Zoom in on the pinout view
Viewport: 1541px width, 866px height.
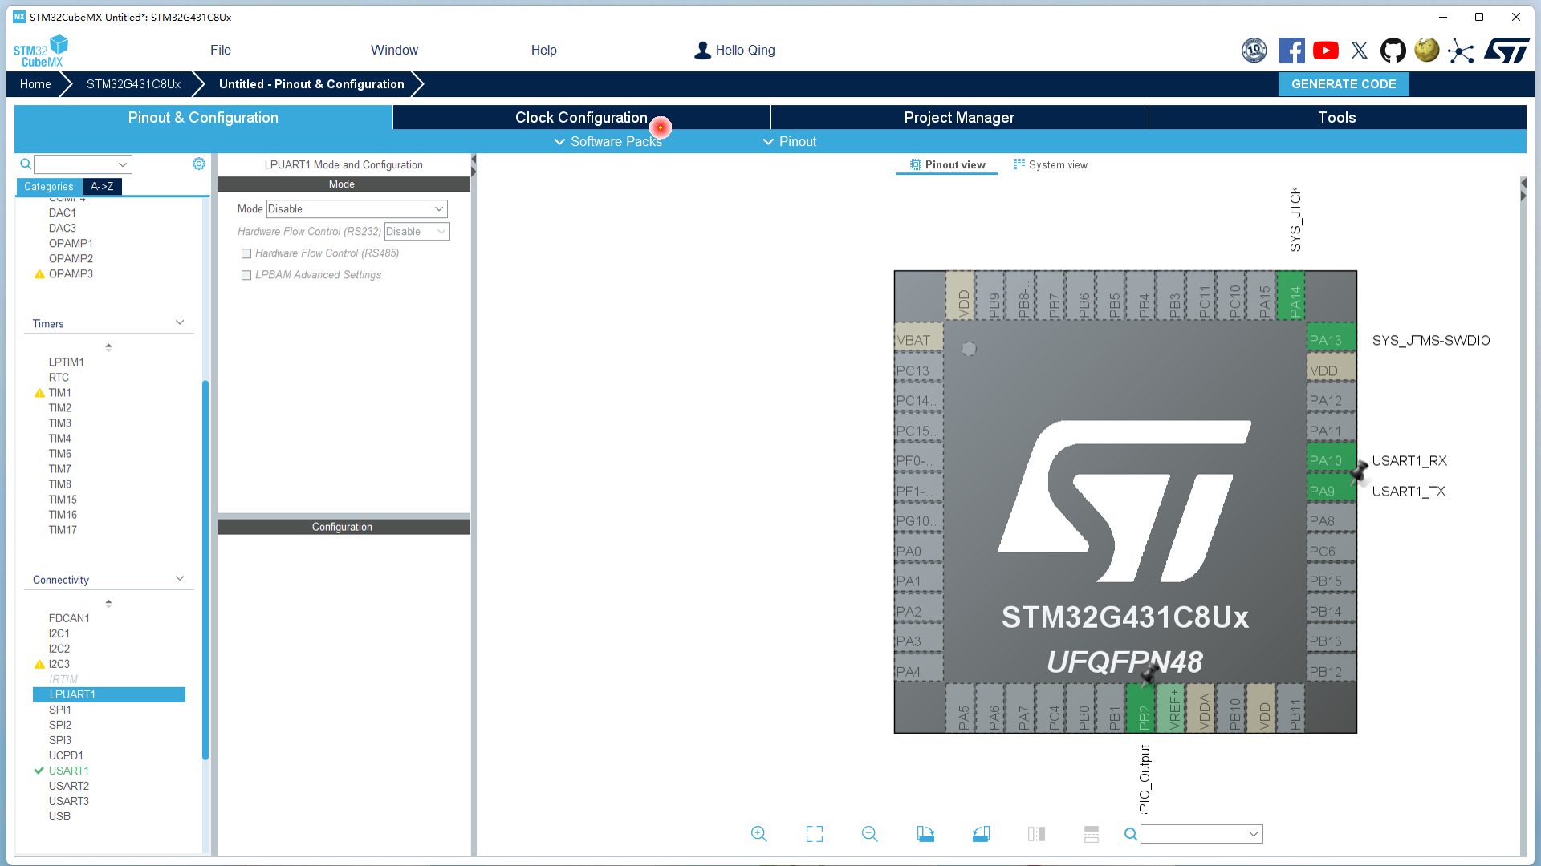coord(758,834)
